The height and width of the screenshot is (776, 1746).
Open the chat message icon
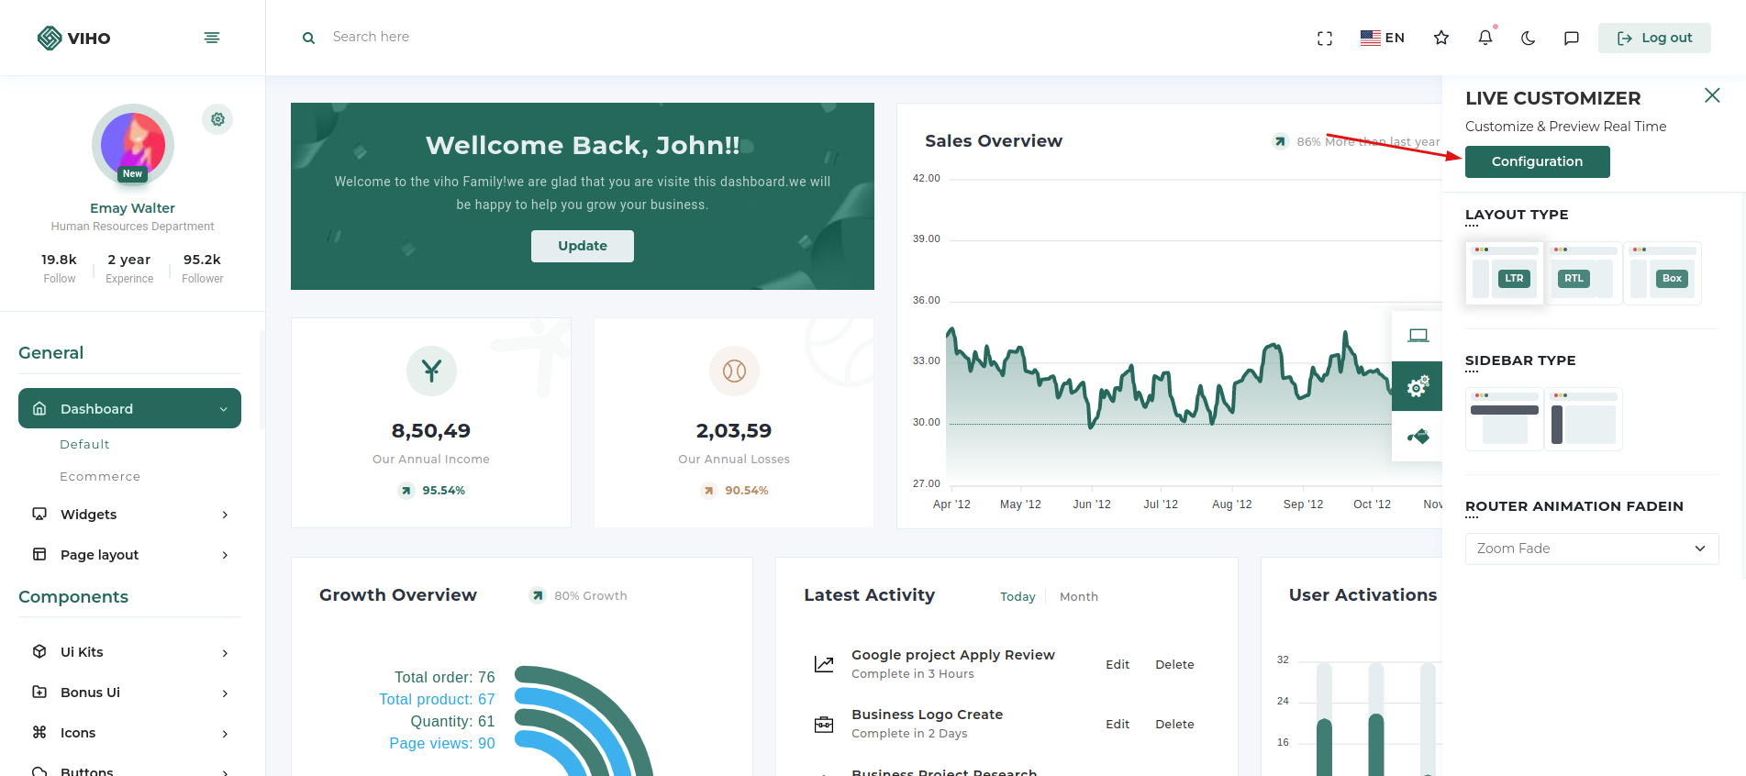[1571, 38]
